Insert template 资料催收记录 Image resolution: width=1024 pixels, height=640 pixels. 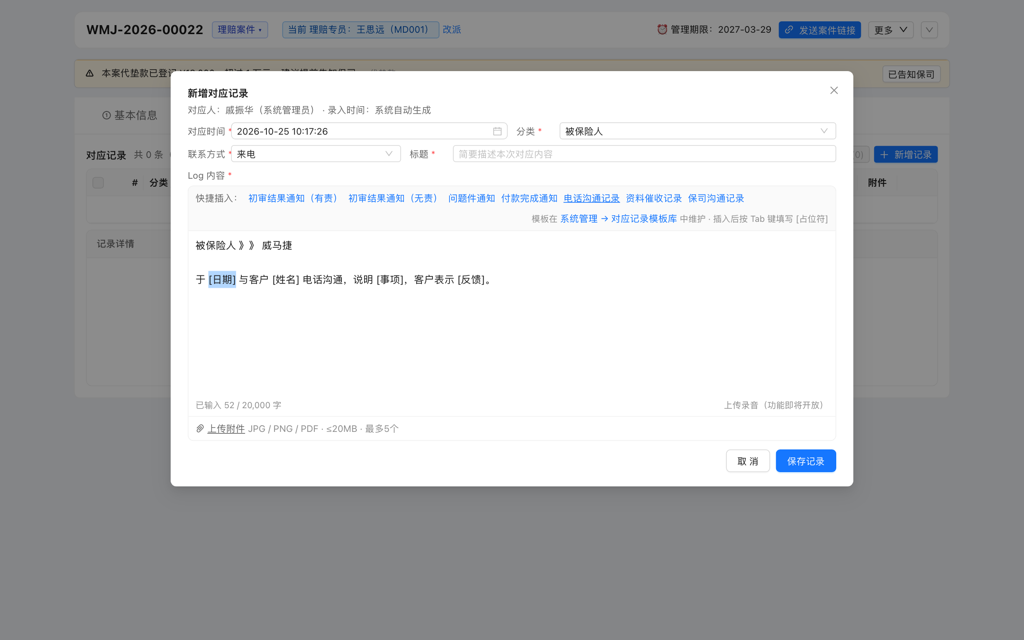coord(654,198)
